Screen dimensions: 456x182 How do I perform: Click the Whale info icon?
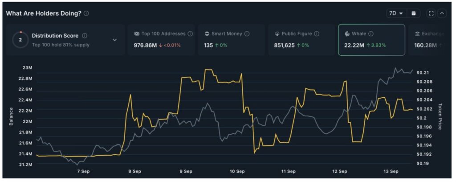(x=371, y=33)
